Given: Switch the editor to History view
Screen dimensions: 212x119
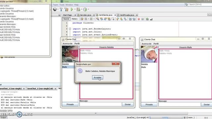Looking at the screenshot, I should click(x=75, y=19).
